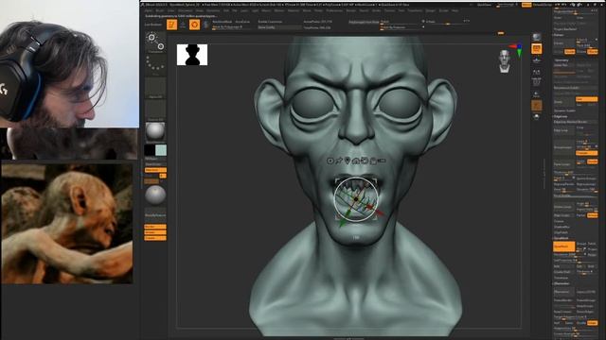Screen dimensions: 606x340
Task: Collapse the DynaMesh section header
Action: pos(561,238)
